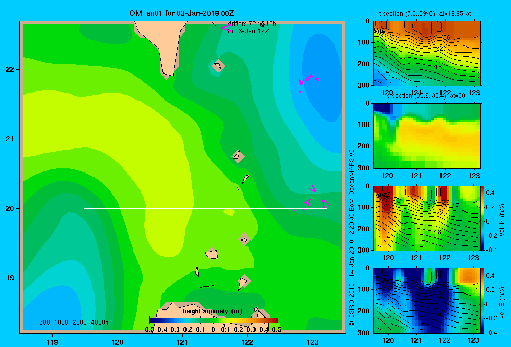The width and height of the screenshot is (511, 347).
Task: Click the '0.5' maximum tick on height anomaly scale
Action: point(276,330)
